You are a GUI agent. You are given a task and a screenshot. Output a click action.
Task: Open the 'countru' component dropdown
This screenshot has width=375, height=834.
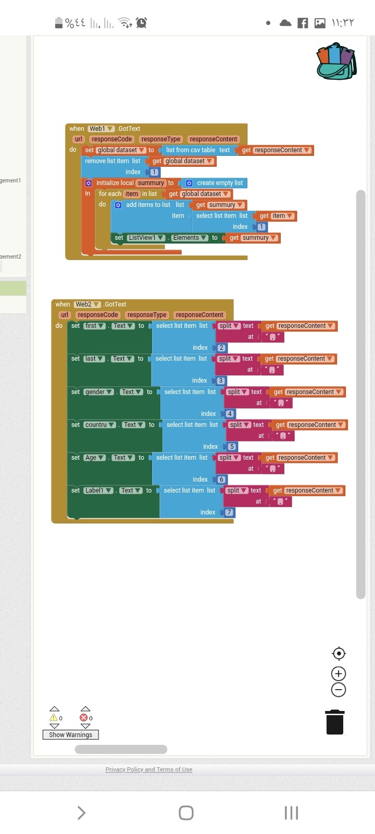click(100, 425)
